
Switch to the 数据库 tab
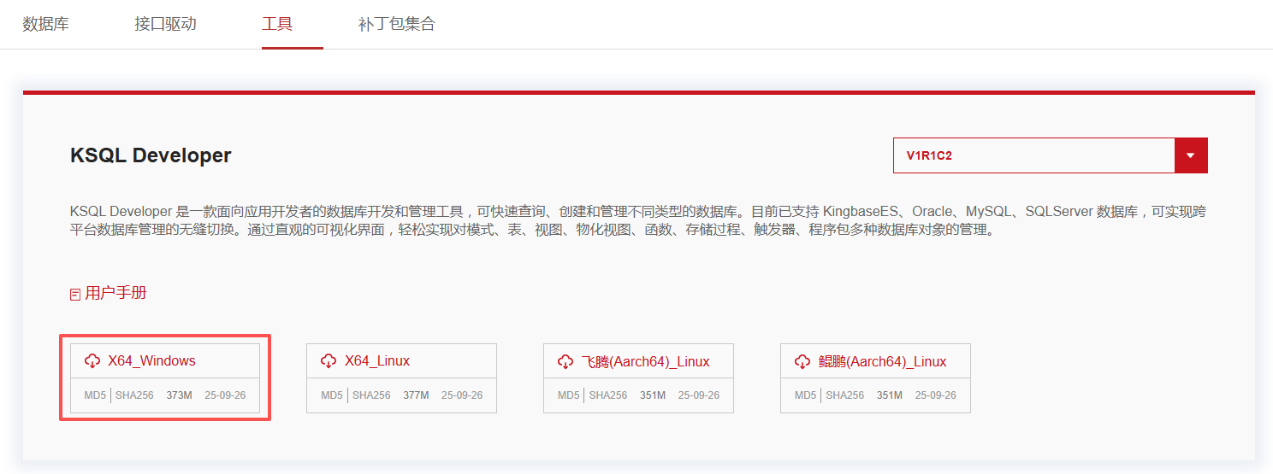coord(45,24)
